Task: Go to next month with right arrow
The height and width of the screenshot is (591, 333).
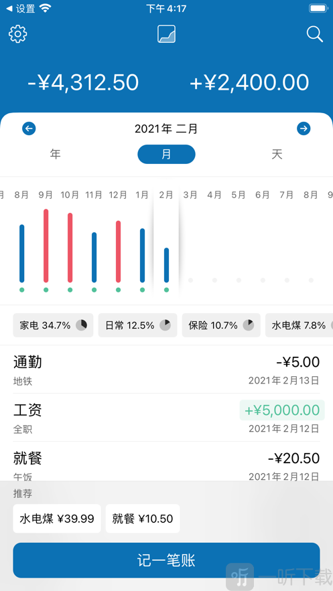Action: [304, 129]
